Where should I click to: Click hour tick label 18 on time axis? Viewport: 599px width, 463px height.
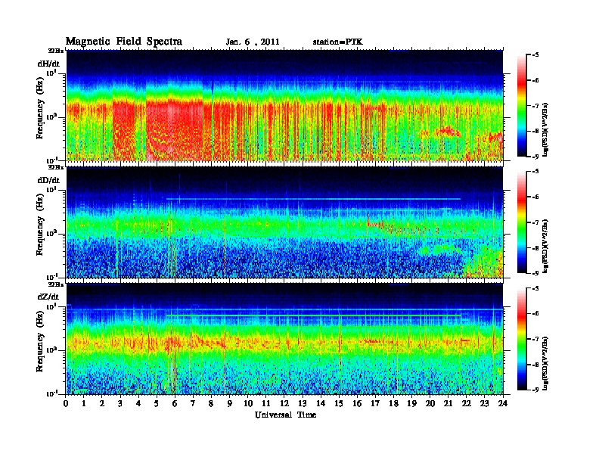click(393, 403)
